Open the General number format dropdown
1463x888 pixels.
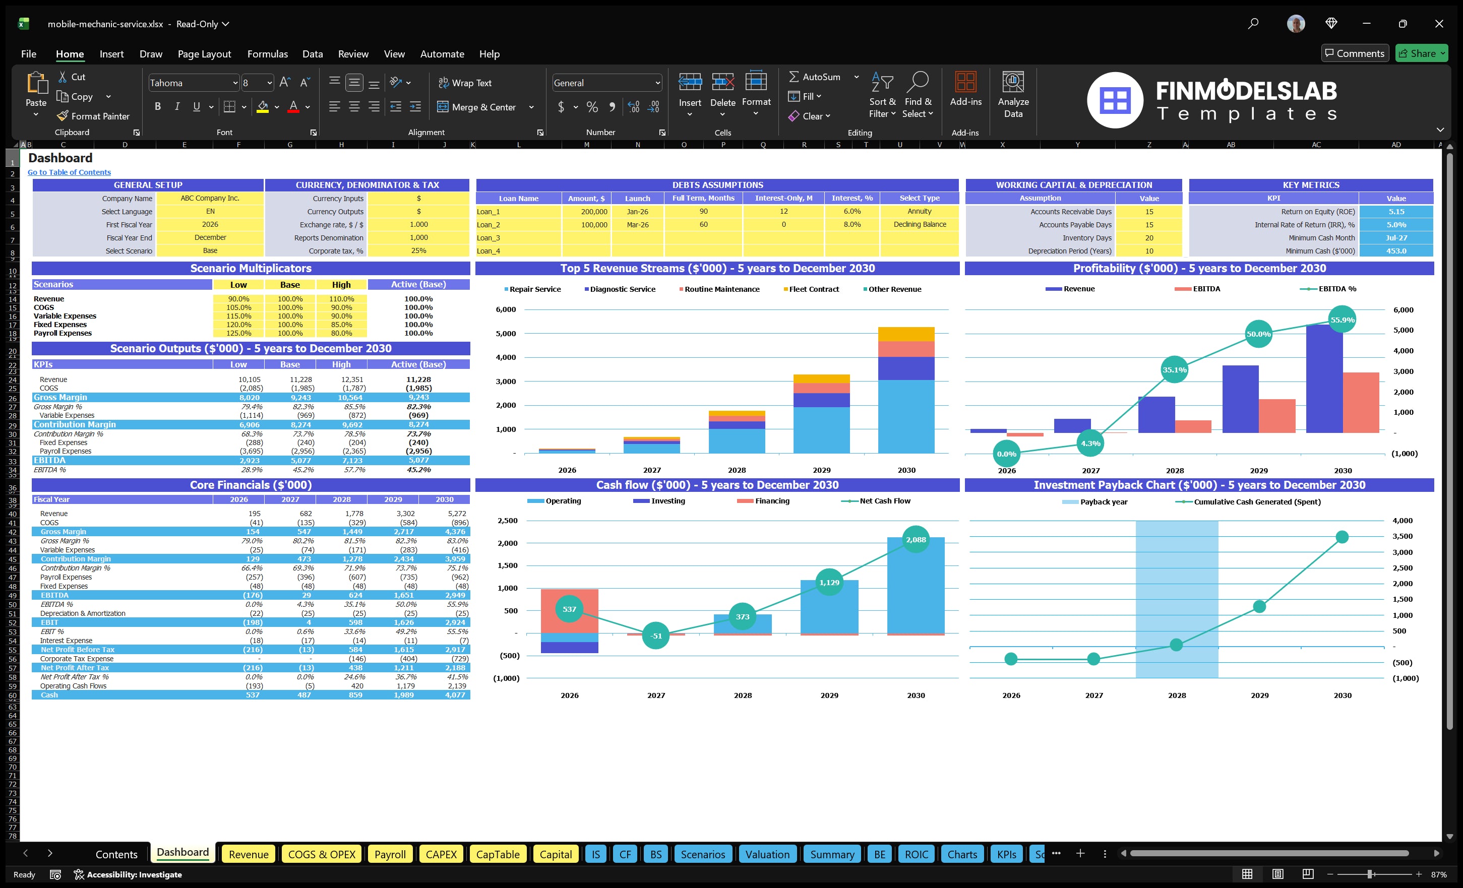click(658, 83)
